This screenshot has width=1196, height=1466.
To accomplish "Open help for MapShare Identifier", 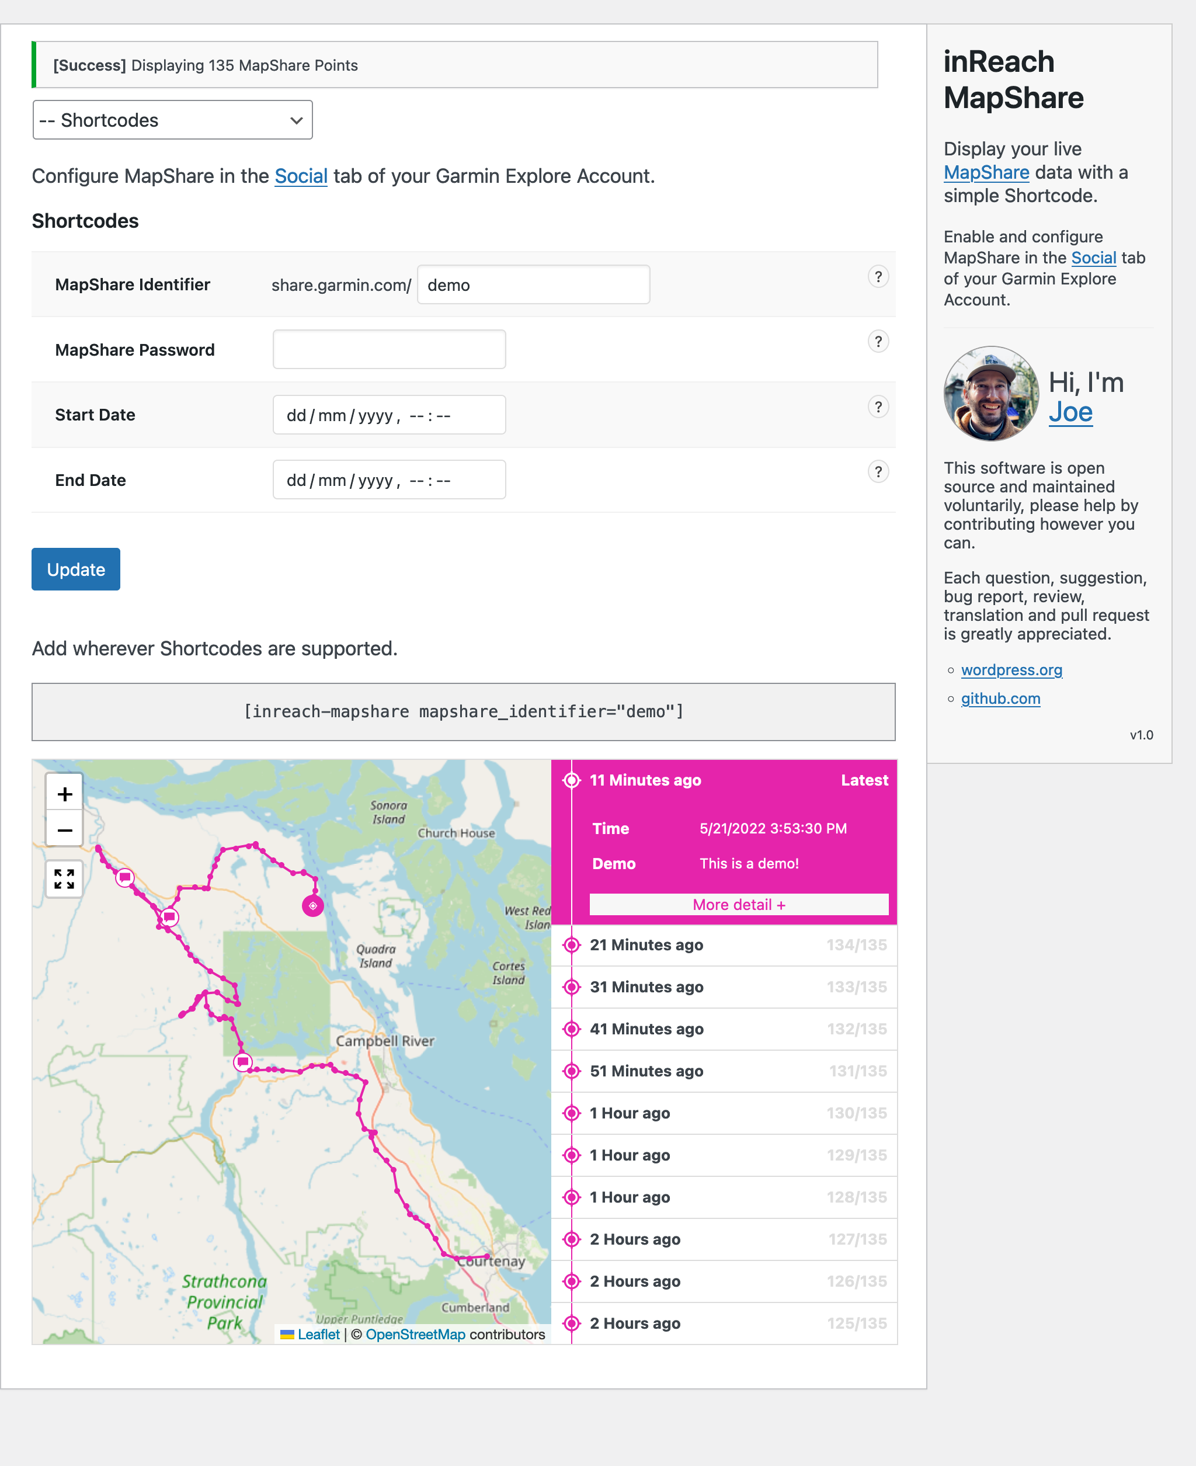I will point(878,277).
